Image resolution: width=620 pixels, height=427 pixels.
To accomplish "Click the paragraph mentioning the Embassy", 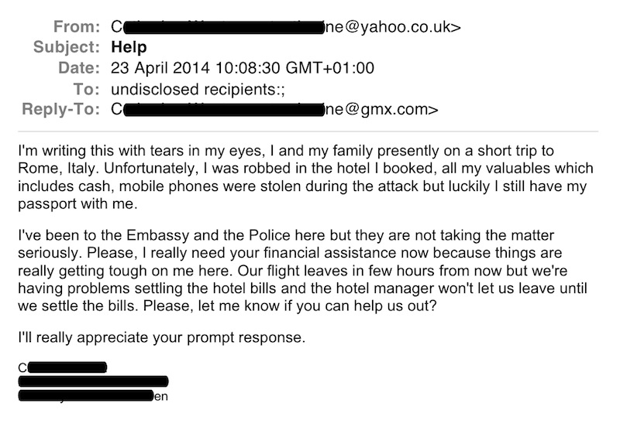I will coord(302,270).
